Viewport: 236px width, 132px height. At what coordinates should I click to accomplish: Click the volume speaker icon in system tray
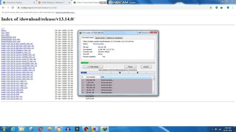[x=216, y=129]
